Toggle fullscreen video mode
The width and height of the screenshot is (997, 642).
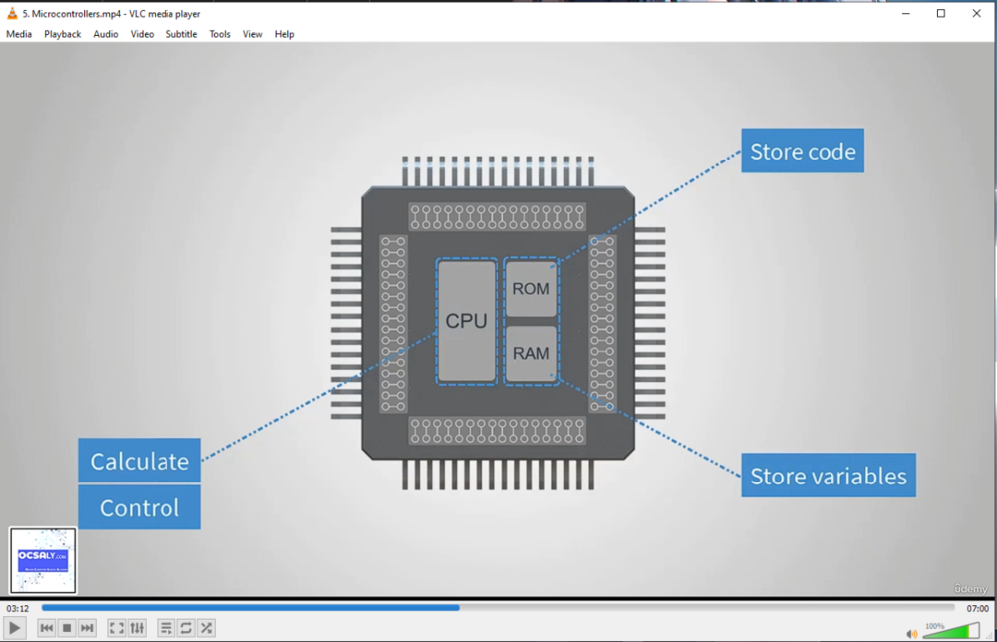116,628
